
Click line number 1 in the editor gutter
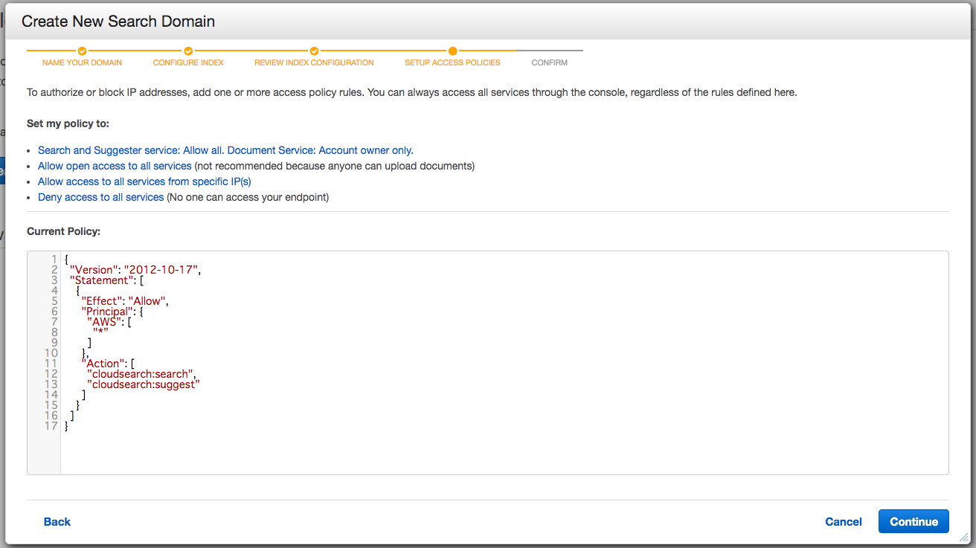click(x=54, y=260)
